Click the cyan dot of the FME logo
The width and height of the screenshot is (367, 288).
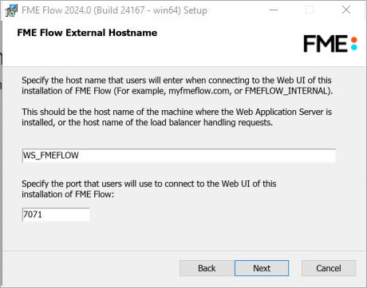pyautogui.click(x=354, y=47)
